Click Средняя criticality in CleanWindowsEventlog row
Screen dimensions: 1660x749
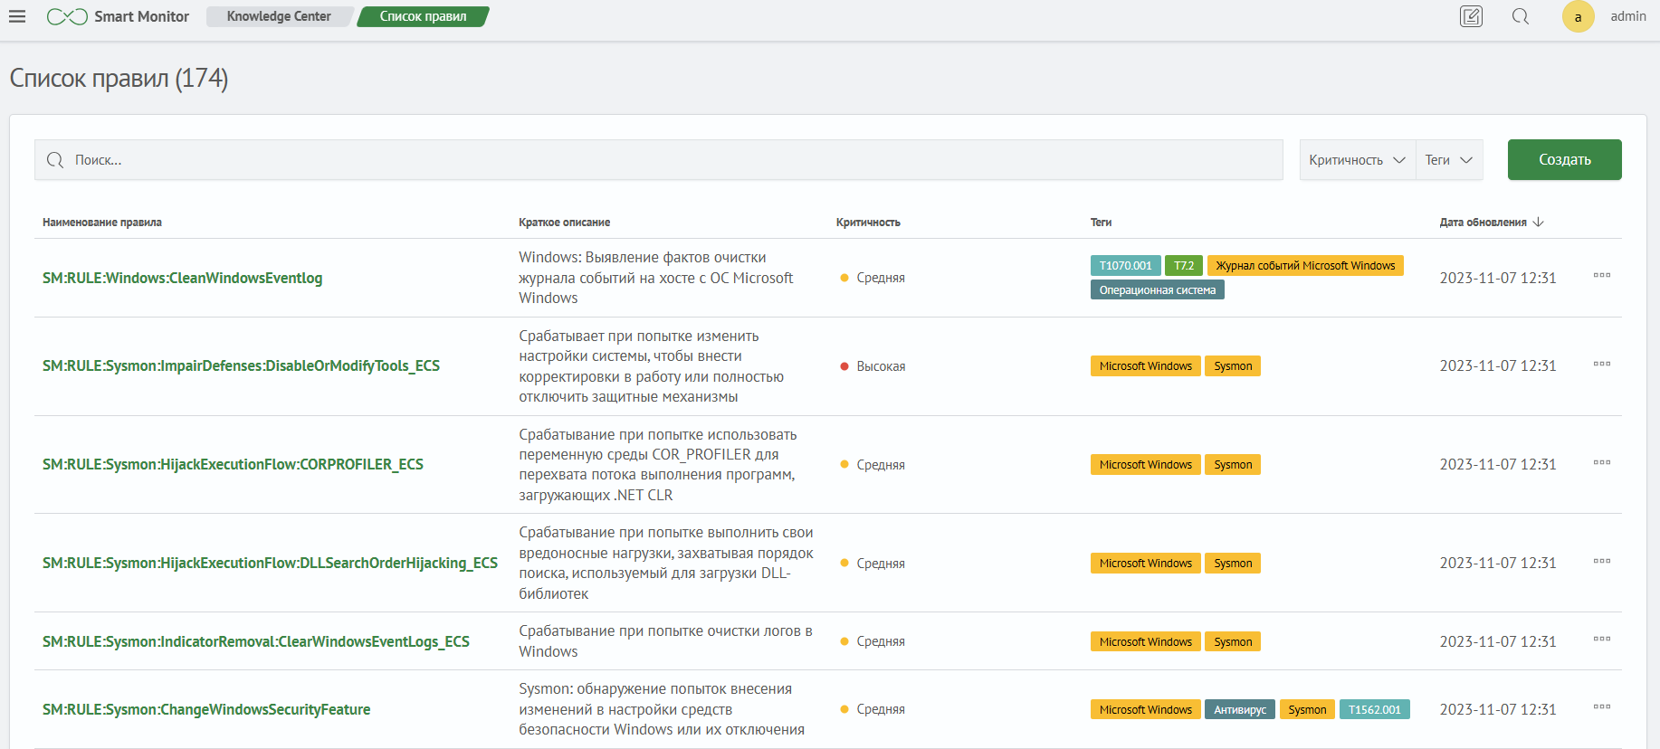point(881,278)
